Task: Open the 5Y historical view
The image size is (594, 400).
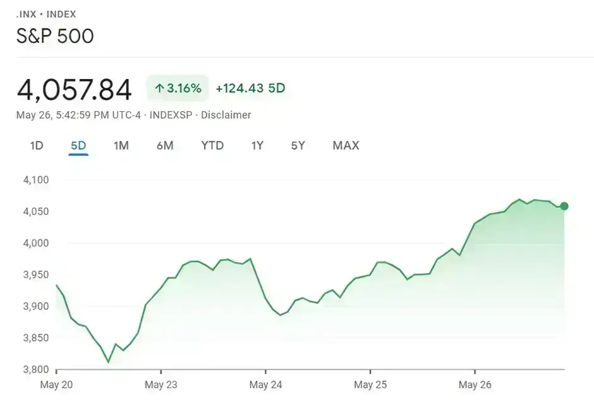Action: point(298,145)
